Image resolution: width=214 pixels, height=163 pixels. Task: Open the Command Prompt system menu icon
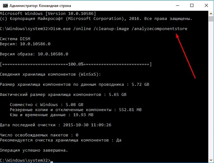click(5, 6)
